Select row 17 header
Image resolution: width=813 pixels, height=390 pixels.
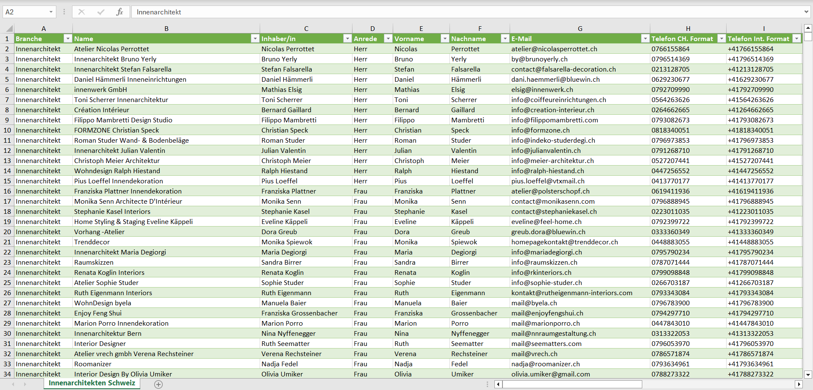click(x=7, y=201)
